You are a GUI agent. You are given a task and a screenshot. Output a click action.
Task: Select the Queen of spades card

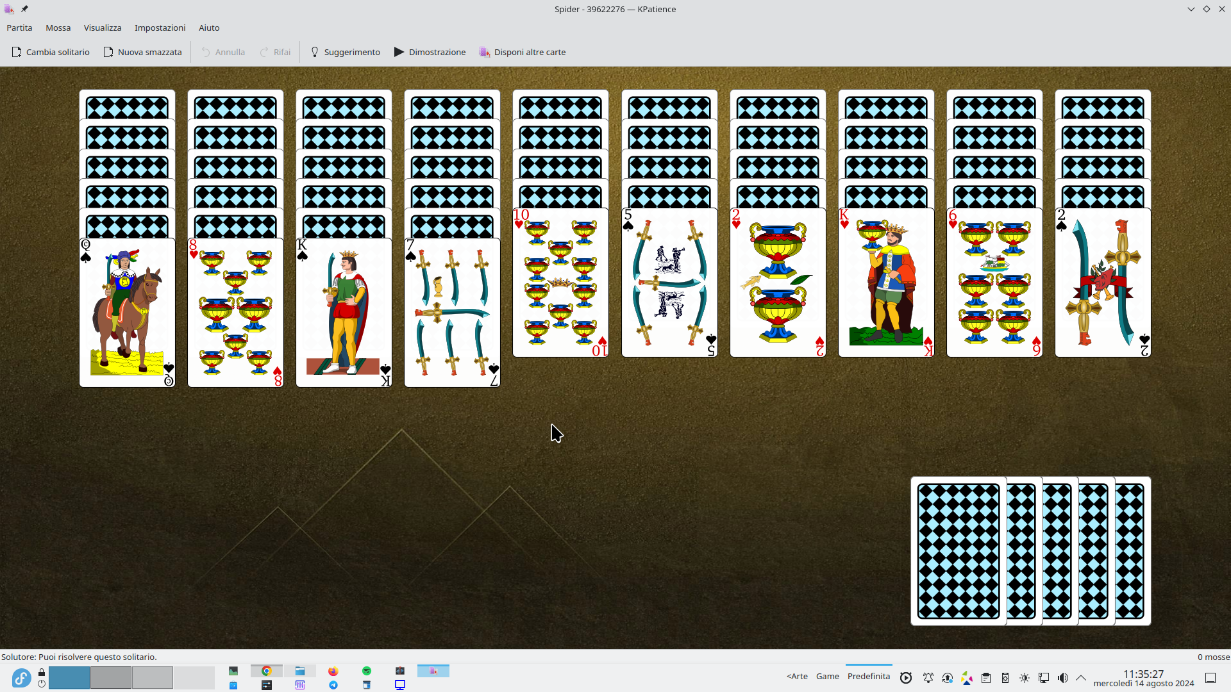[x=127, y=313]
